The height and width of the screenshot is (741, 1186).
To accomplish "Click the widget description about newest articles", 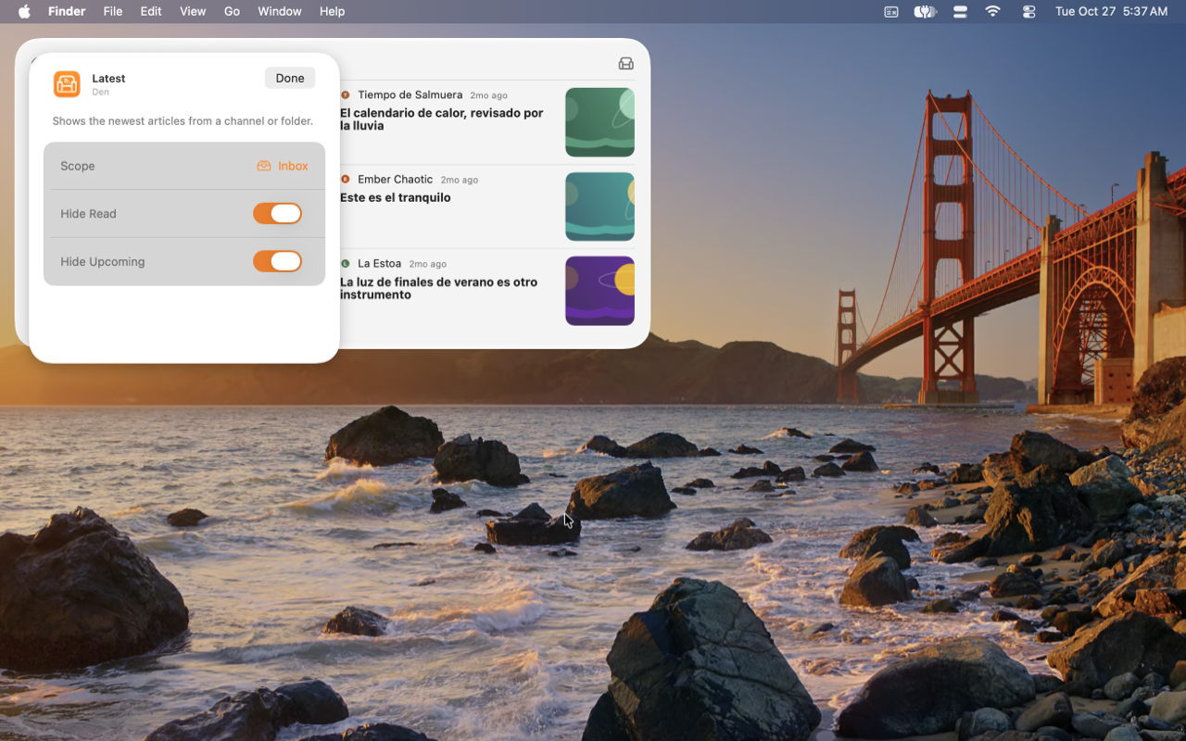I will [x=183, y=121].
